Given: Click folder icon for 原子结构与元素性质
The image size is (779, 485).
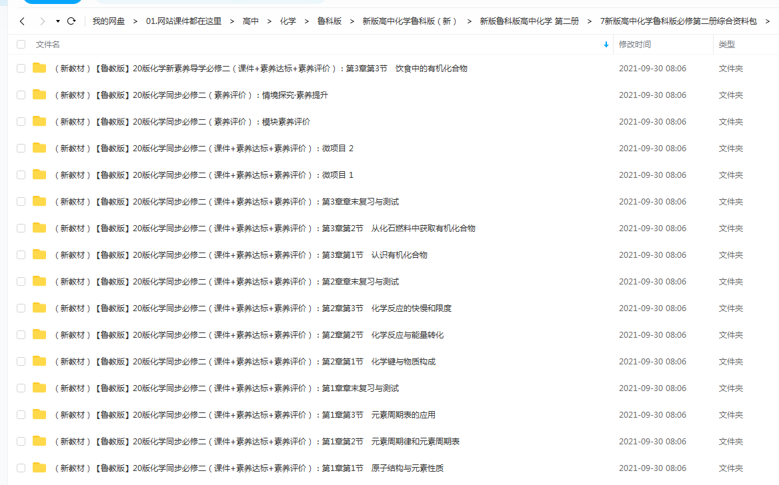Looking at the screenshot, I should point(39,468).
